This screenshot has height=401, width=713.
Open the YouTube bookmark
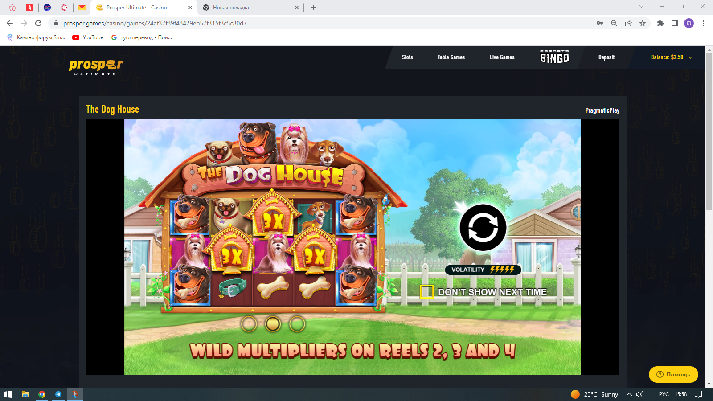tap(88, 37)
